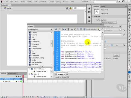The image size is (131, 98).
Task: Toggle outline green square for Layer 1
Action: pyautogui.click(x=21, y=81)
